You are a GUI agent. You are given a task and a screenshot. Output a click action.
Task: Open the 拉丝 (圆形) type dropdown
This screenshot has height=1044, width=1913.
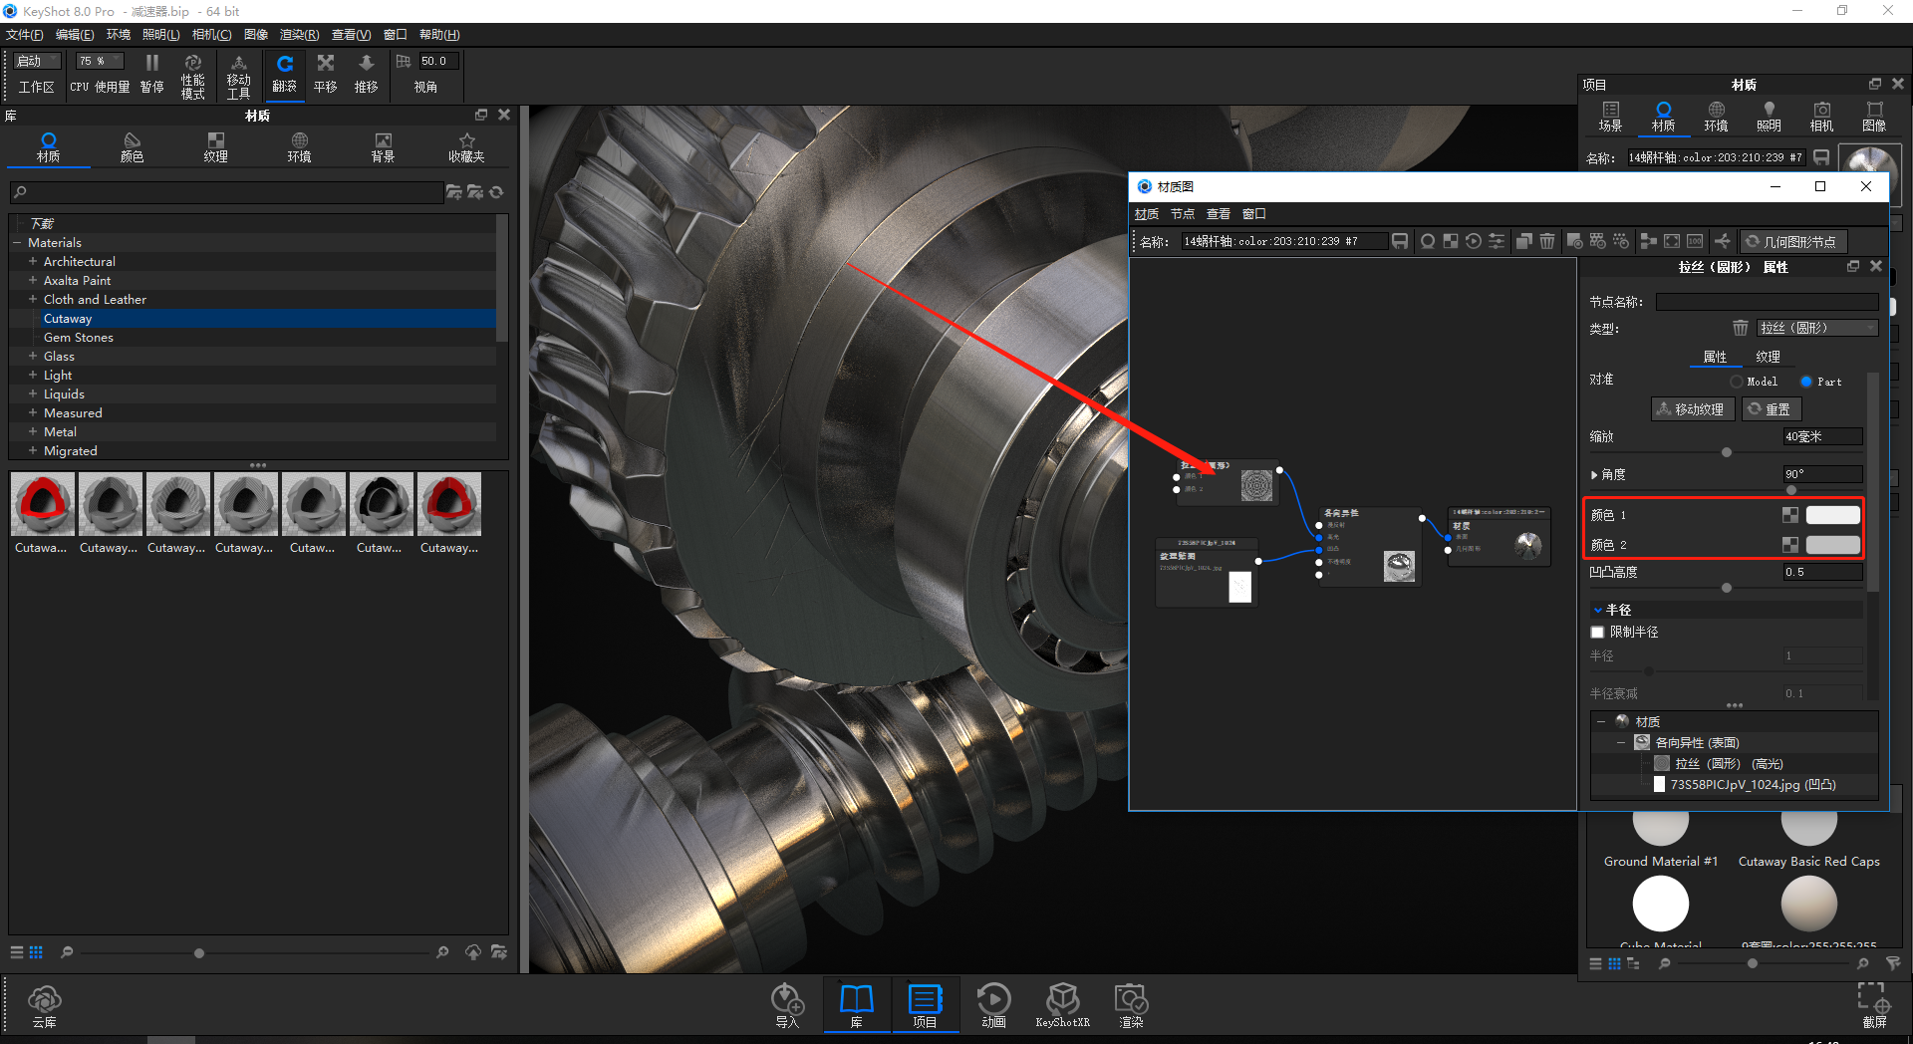(x=1816, y=328)
